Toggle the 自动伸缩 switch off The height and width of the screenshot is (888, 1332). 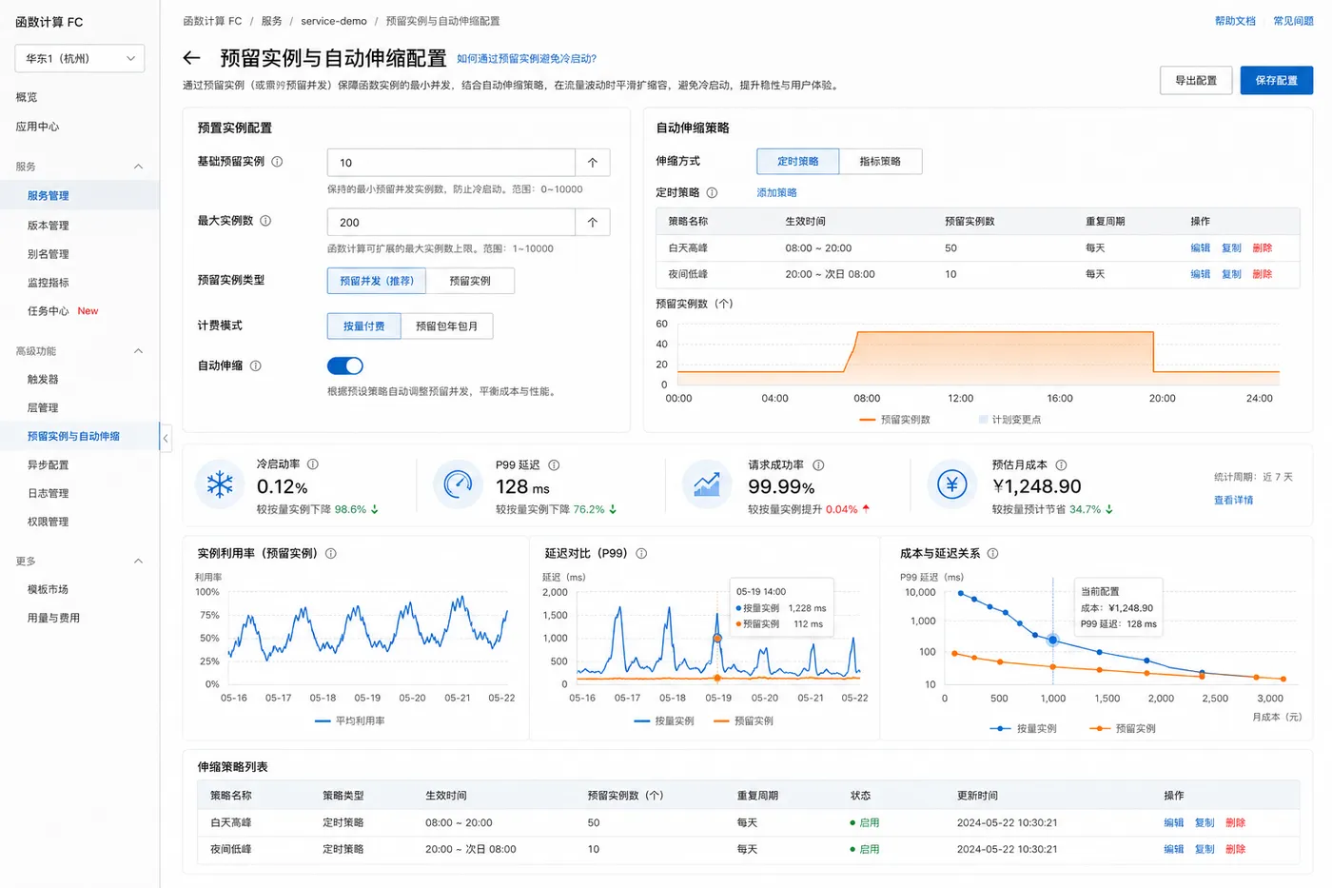pyautogui.click(x=345, y=365)
